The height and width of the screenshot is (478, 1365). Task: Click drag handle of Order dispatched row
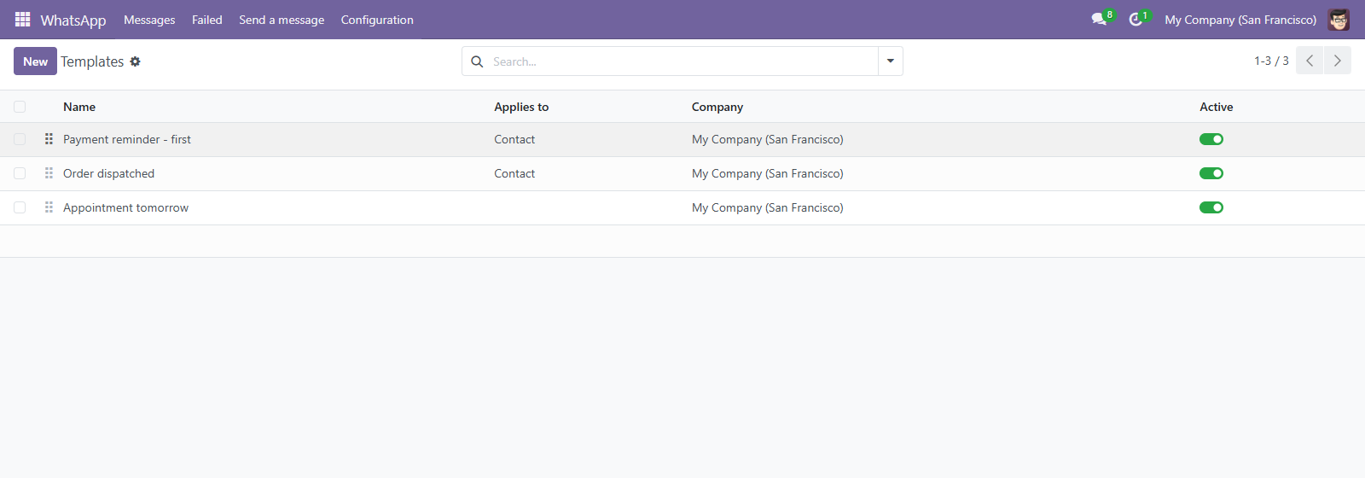pyautogui.click(x=49, y=173)
